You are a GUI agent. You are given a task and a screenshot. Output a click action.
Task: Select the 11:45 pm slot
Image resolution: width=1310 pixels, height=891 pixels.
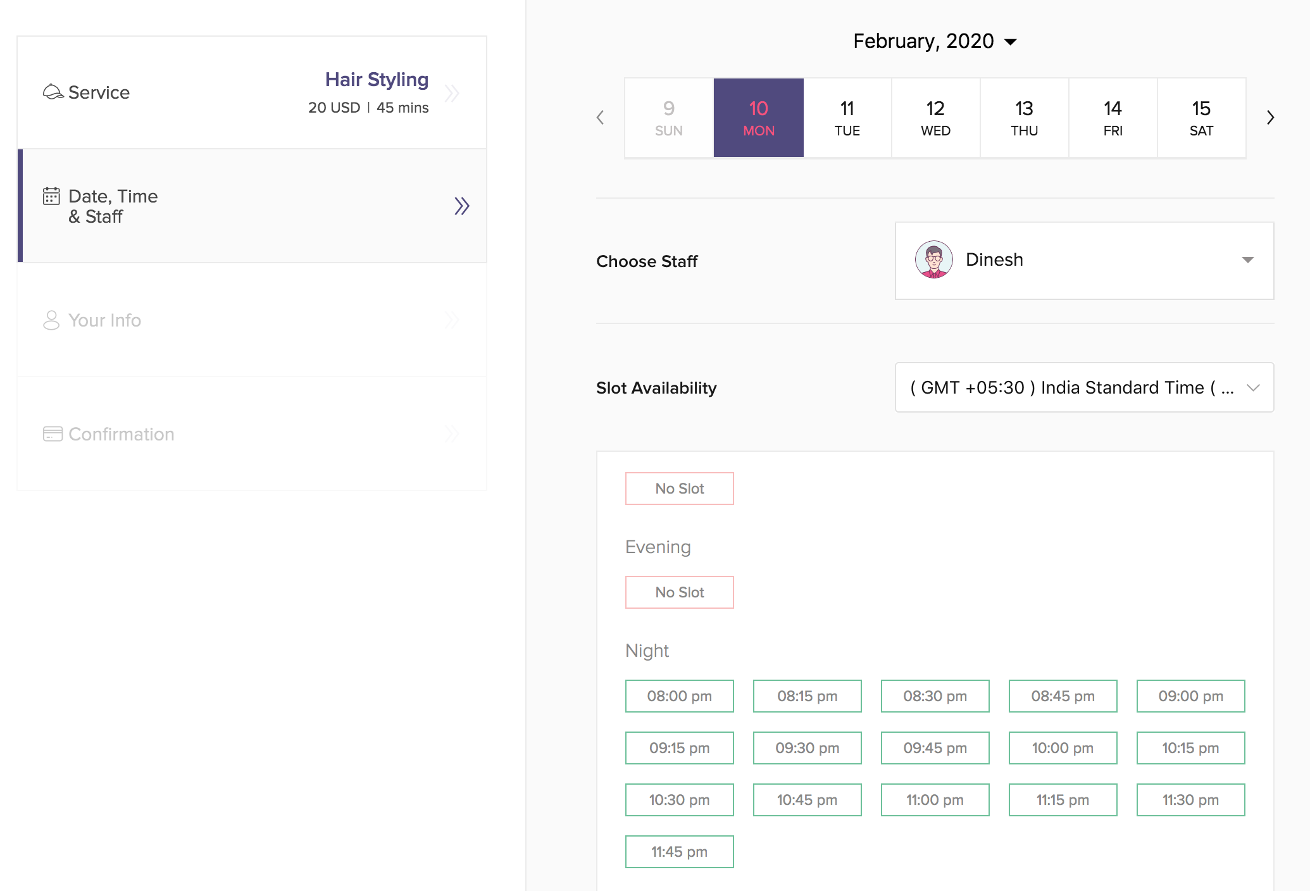679,852
